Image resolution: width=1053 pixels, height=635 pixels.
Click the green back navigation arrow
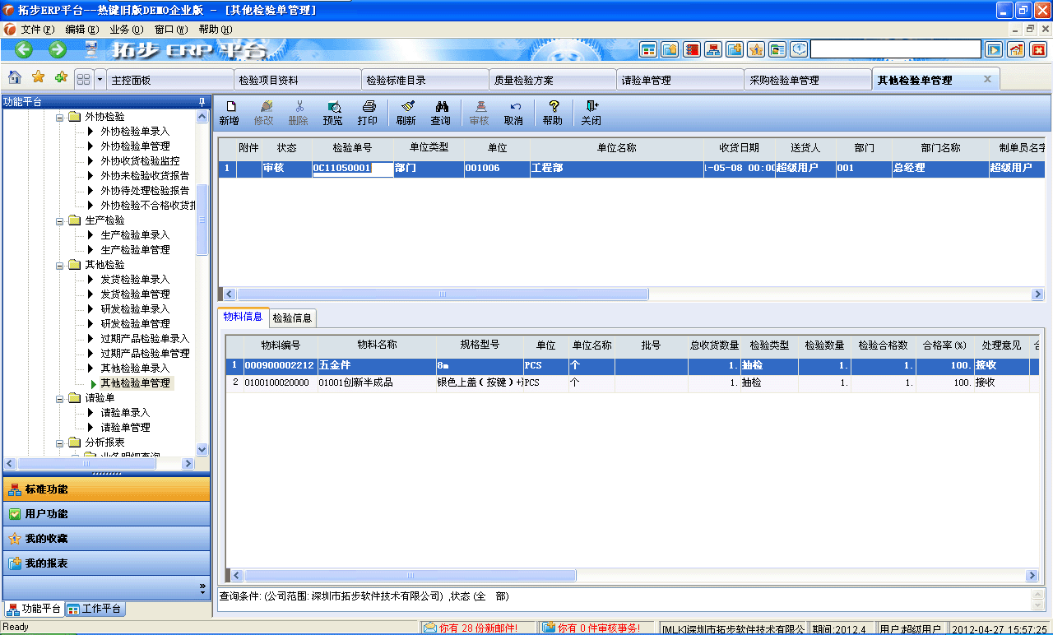(x=23, y=49)
